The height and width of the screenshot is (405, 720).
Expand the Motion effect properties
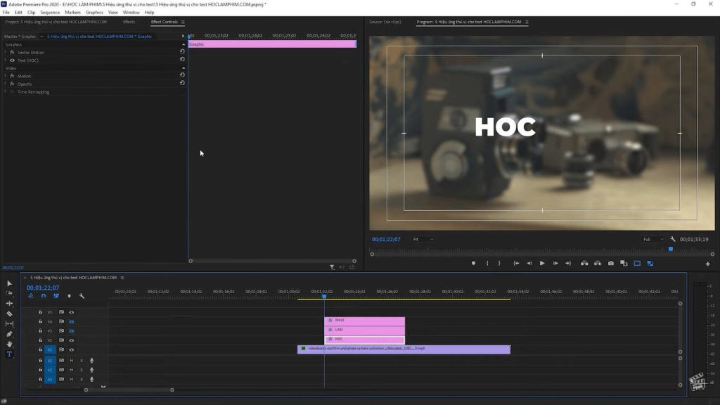click(5, 76)
